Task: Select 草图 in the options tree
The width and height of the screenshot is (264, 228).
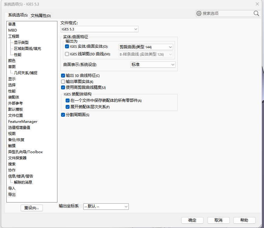Action: tap(12, 67)
